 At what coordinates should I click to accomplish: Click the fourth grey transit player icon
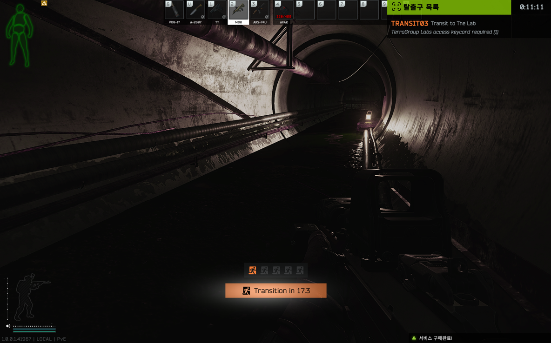[288, 270]
